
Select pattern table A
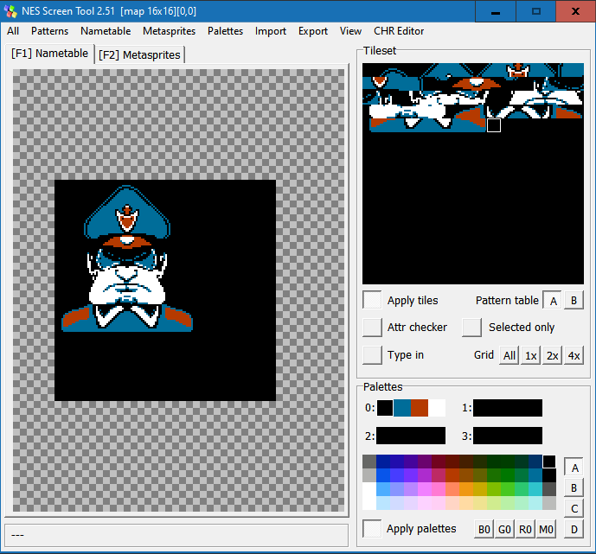[553, 301]
